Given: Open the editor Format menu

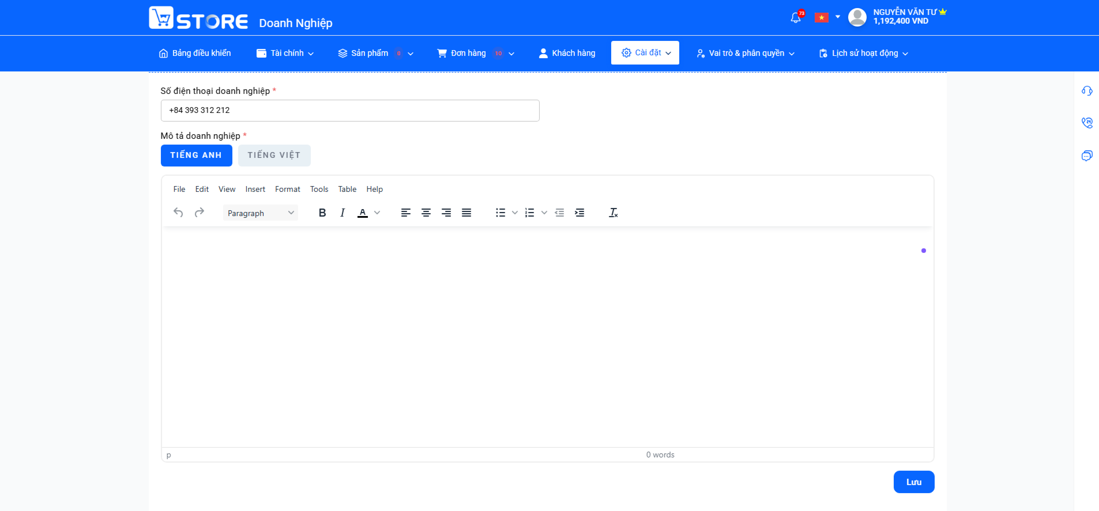Looking at the screenshot, I should pos(287,189).
